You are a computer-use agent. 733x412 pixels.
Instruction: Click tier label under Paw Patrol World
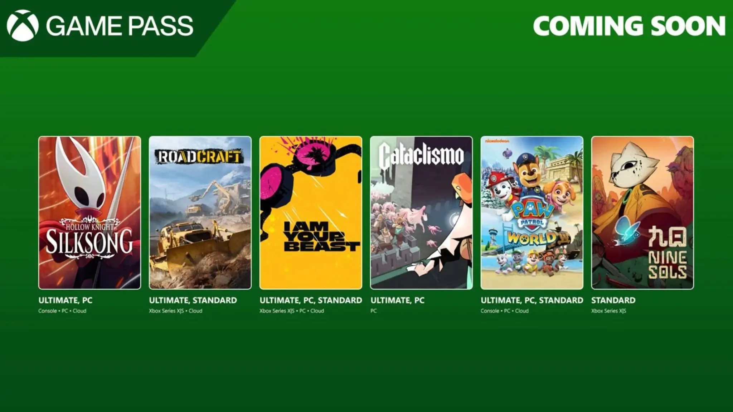click(532, 300)
